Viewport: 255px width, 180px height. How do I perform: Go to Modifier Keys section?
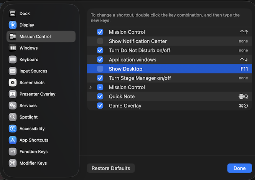33,163
